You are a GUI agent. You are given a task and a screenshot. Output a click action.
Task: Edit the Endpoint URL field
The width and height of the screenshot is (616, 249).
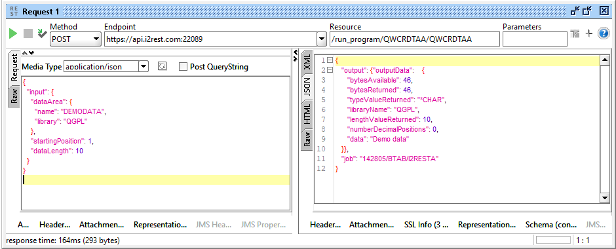pyautogui.click(x=210, y=39)
